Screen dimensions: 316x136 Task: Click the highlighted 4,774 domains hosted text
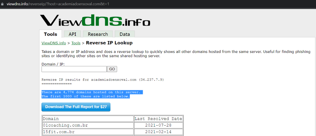[x=92, y=92]
